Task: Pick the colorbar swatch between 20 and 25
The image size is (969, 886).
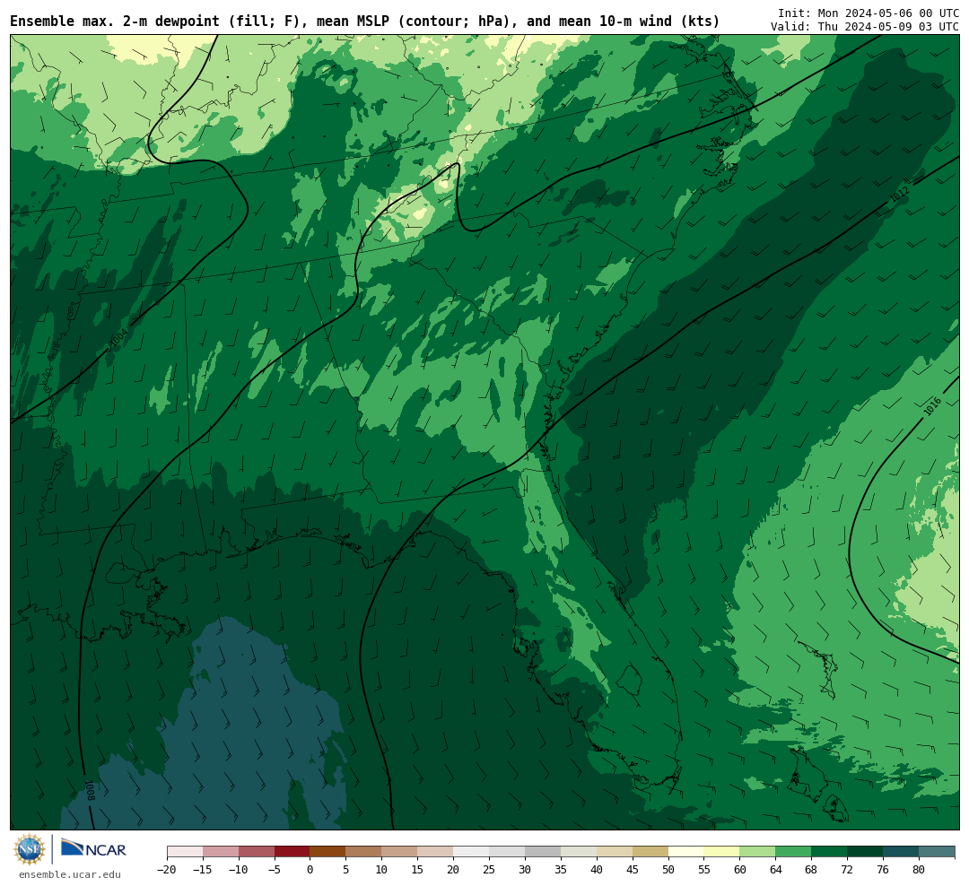Action: click(x=472, y=852)
